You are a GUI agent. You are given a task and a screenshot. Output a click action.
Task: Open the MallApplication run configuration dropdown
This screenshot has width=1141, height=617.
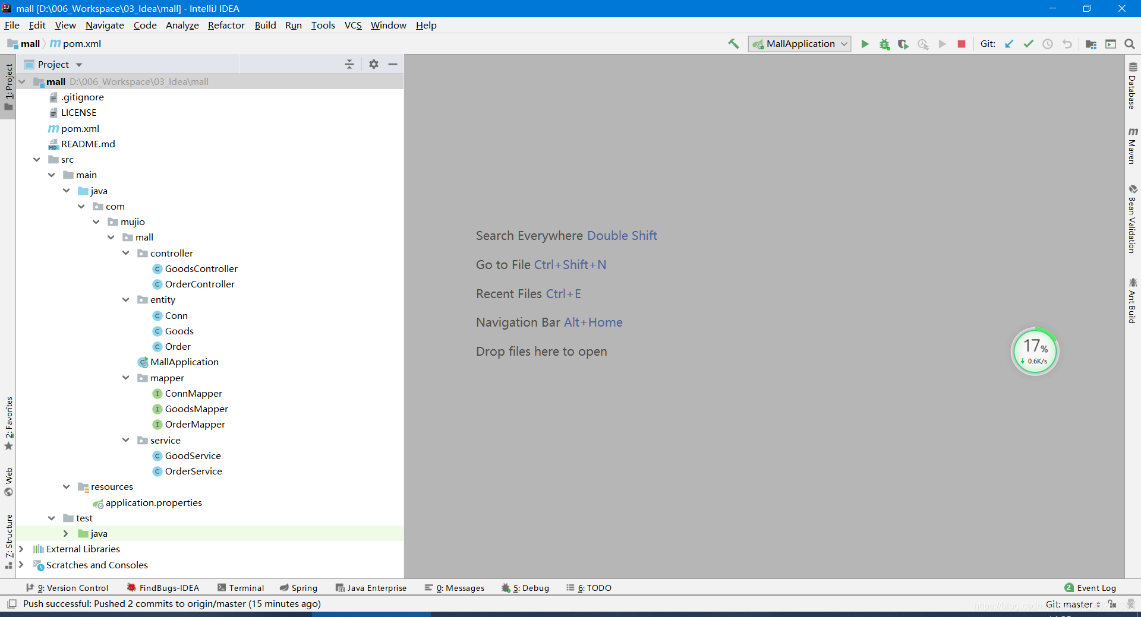point(799,44)
